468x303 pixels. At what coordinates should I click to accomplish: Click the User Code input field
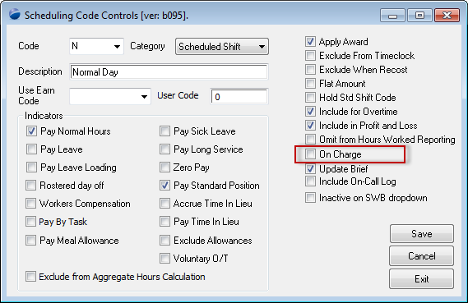point(239,97)
